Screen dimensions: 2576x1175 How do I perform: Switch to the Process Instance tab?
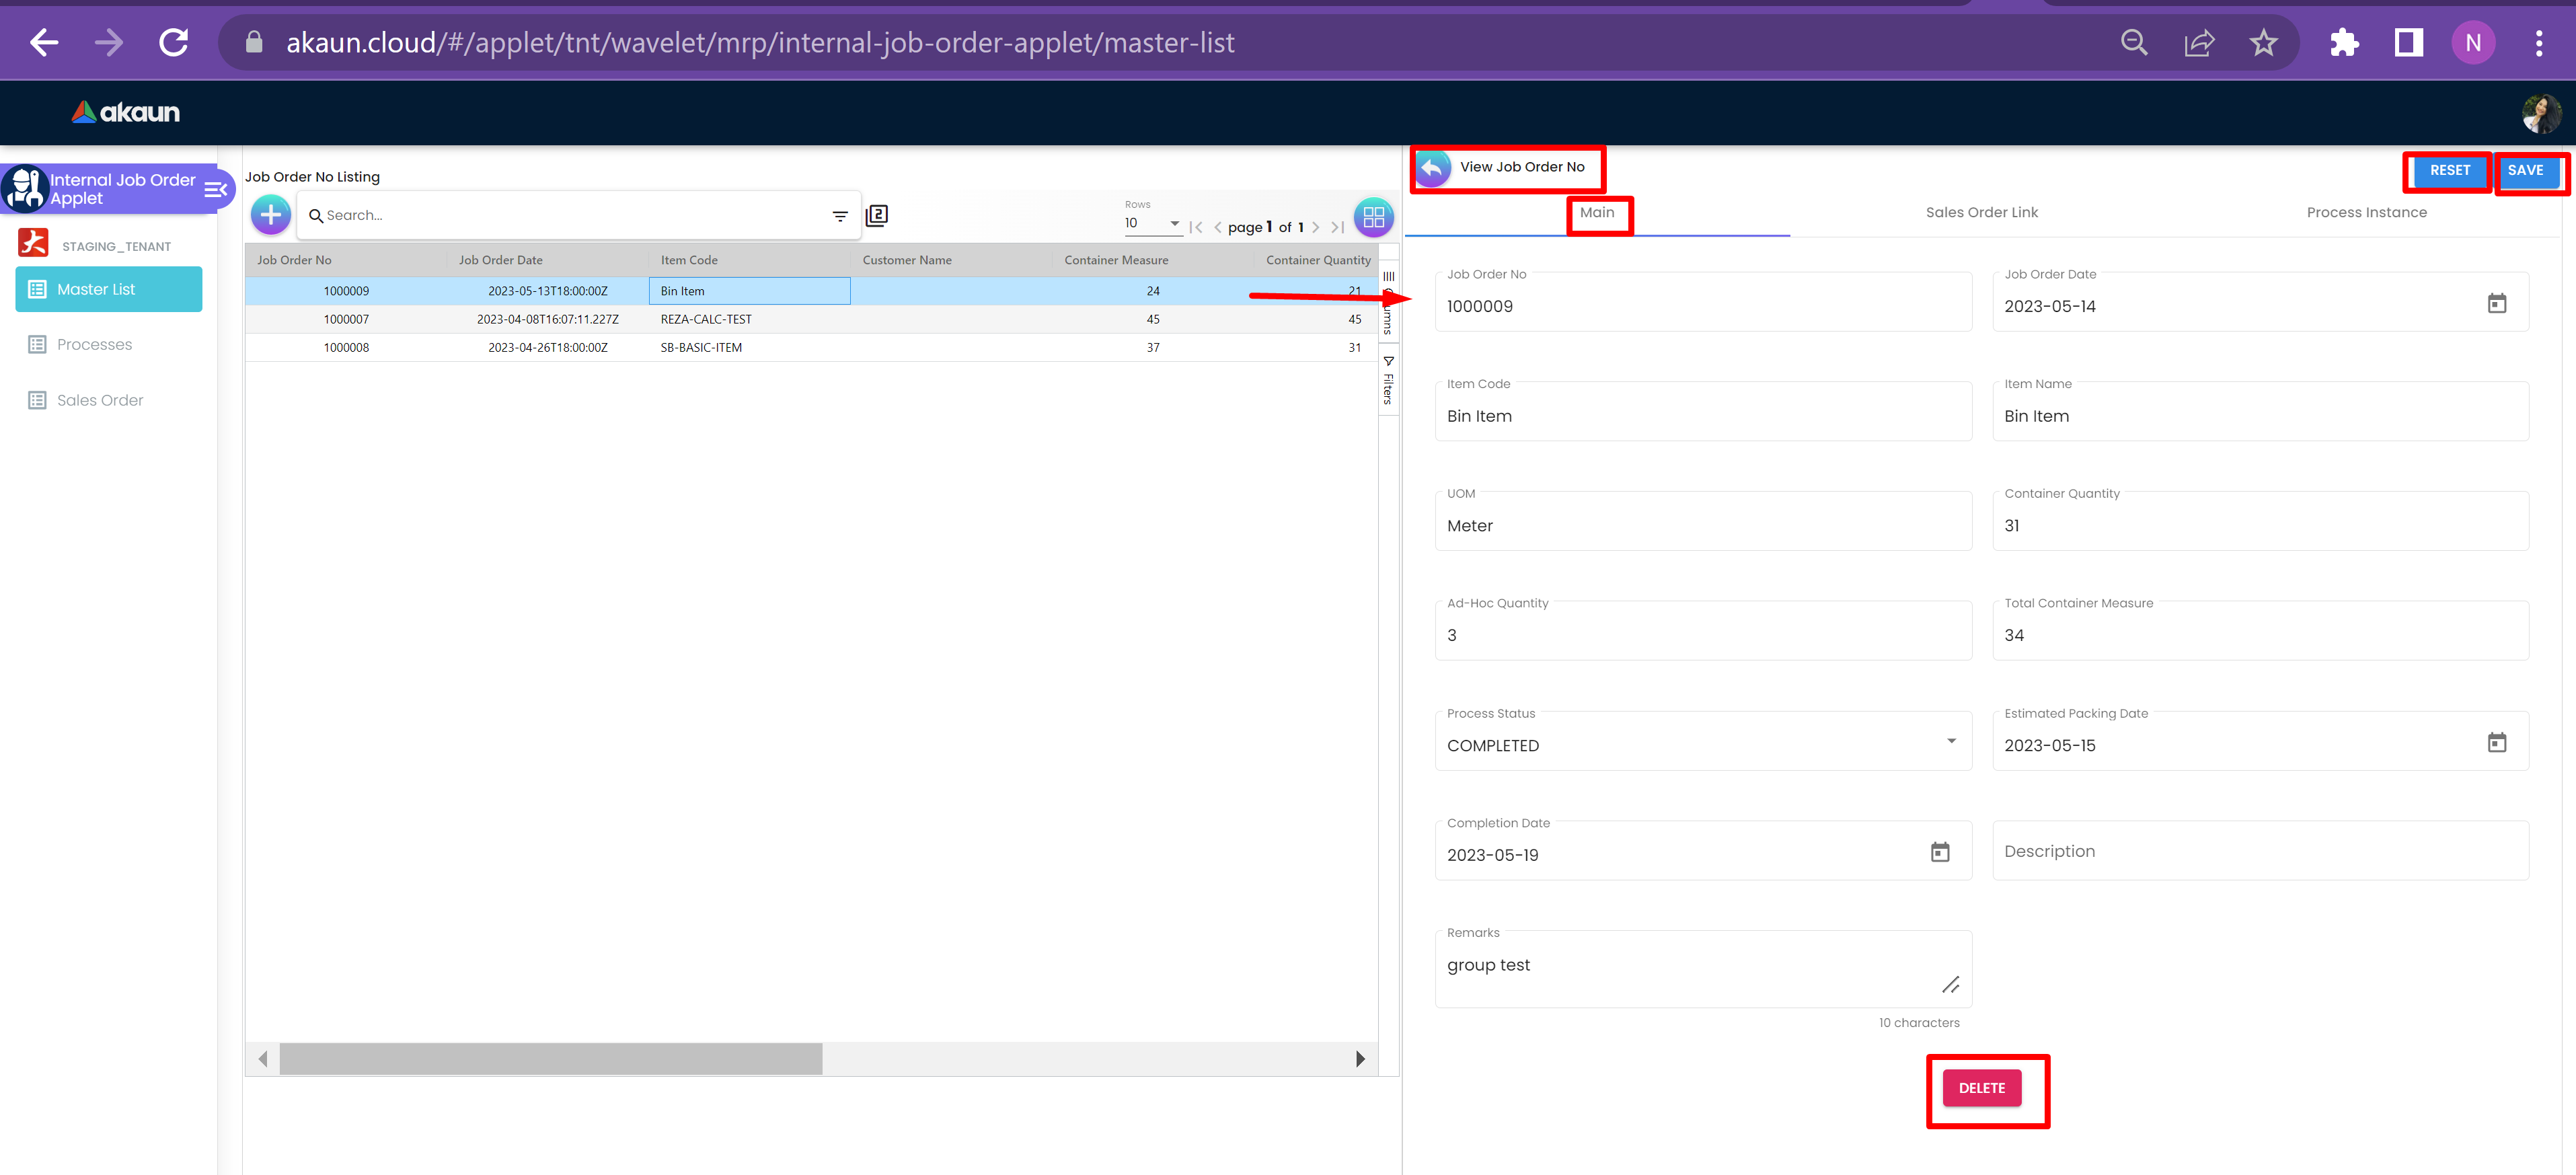pos(2366,212)
